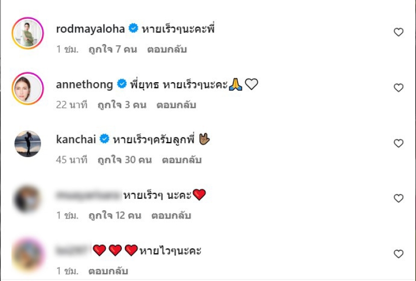This screenshot has width=416, height=281.
Task: View the 30 likes on kanchai's comment
Action: (x=125, y=160)
